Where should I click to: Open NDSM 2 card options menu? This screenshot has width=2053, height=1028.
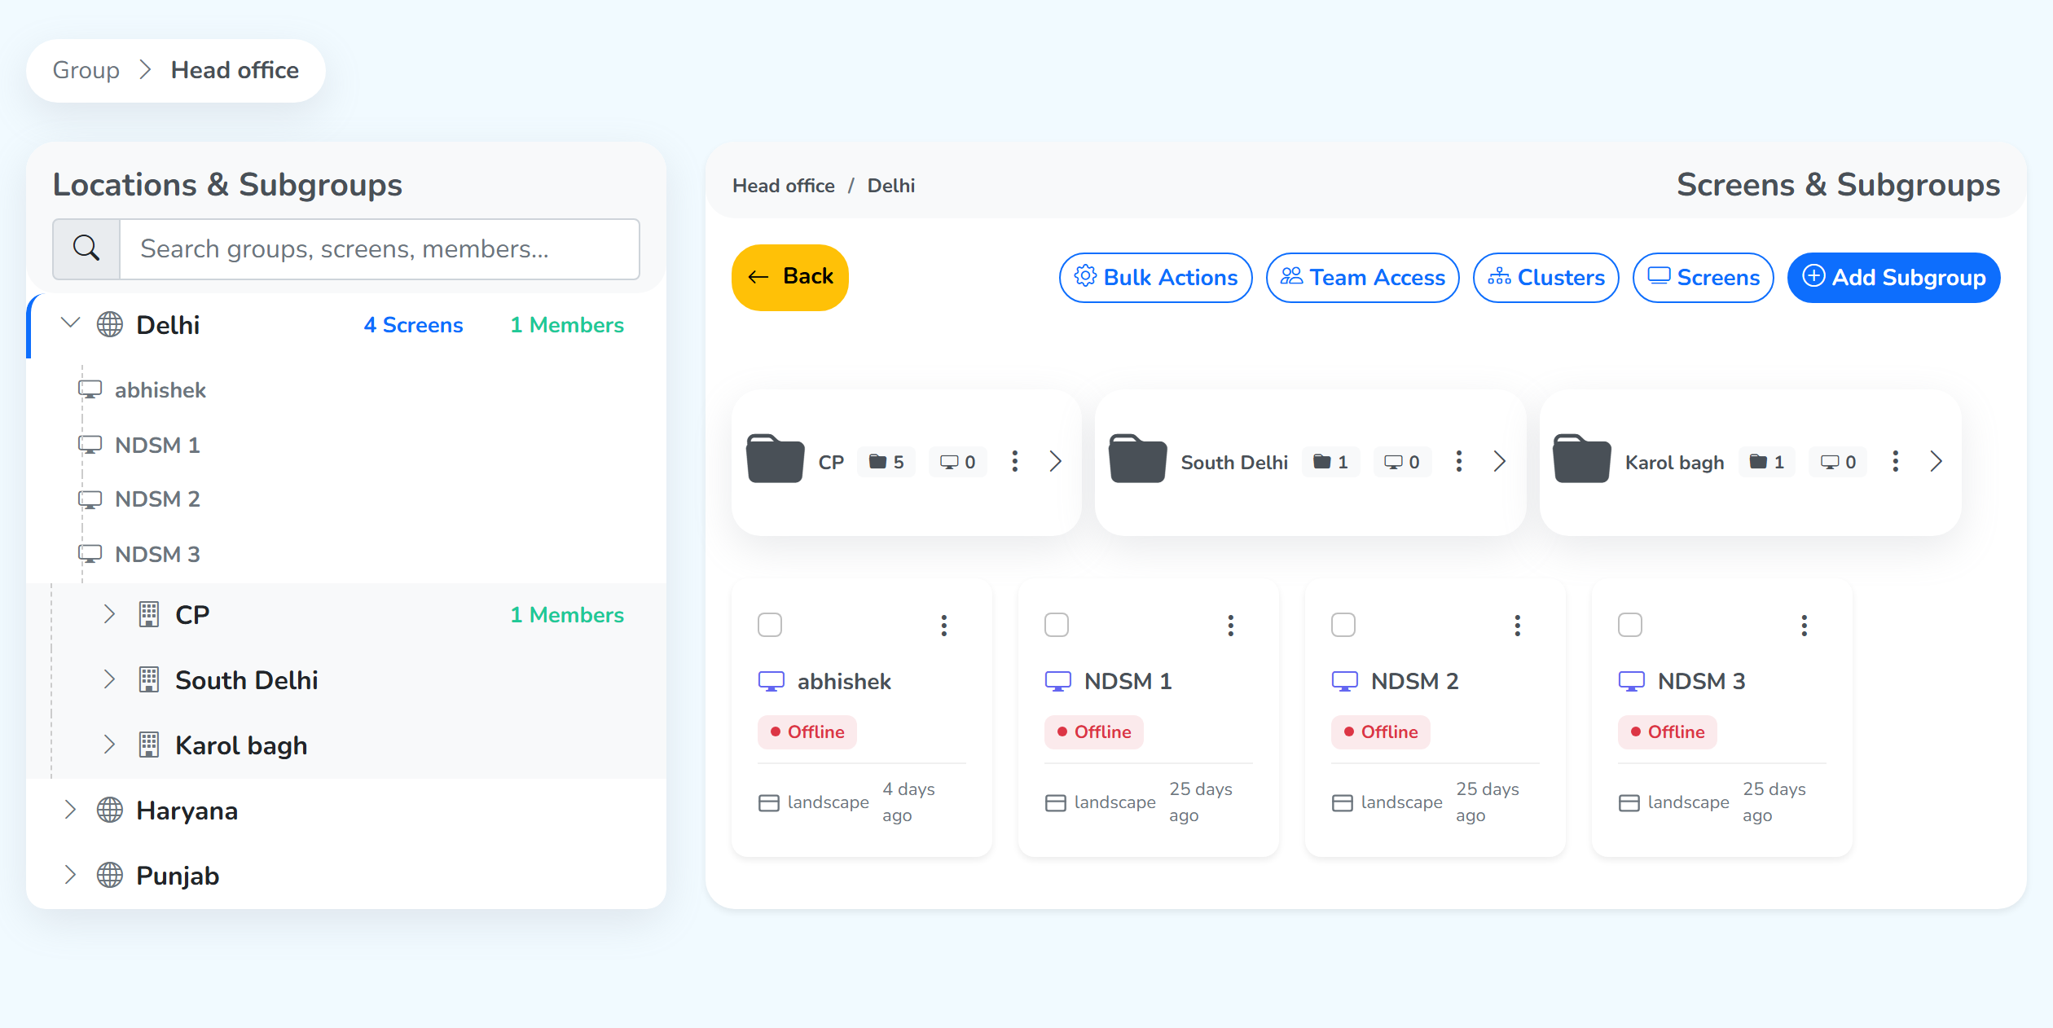[1517, 626]
